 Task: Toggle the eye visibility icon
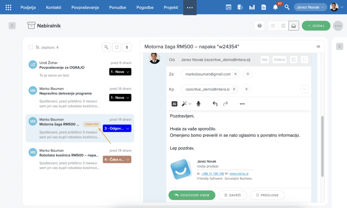pos(318,47)
